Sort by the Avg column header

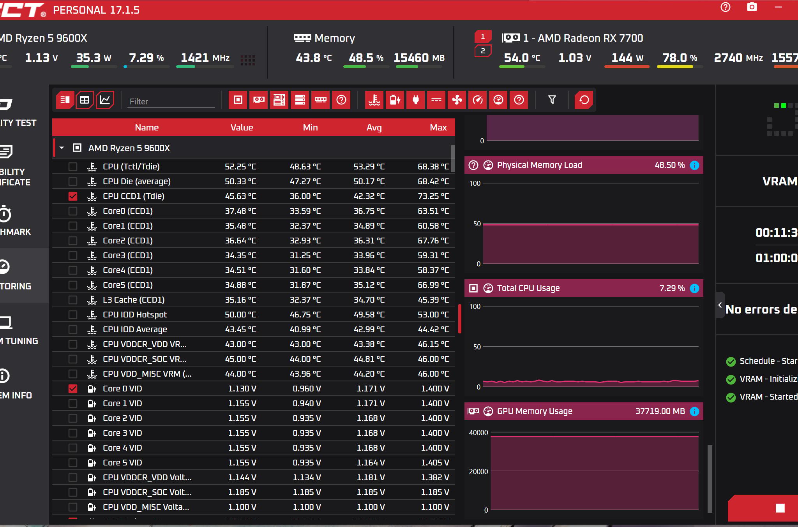coord(374,127)
